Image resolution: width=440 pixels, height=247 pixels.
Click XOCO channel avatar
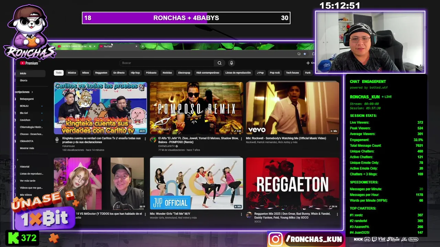tap(249, 215)
